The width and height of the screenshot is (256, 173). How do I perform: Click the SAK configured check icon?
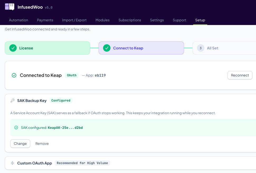pos(16,128)
